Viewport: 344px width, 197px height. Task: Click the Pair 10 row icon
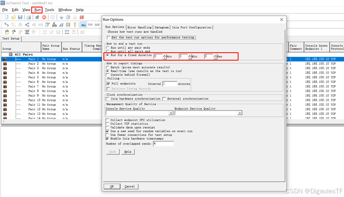point(5,100)
